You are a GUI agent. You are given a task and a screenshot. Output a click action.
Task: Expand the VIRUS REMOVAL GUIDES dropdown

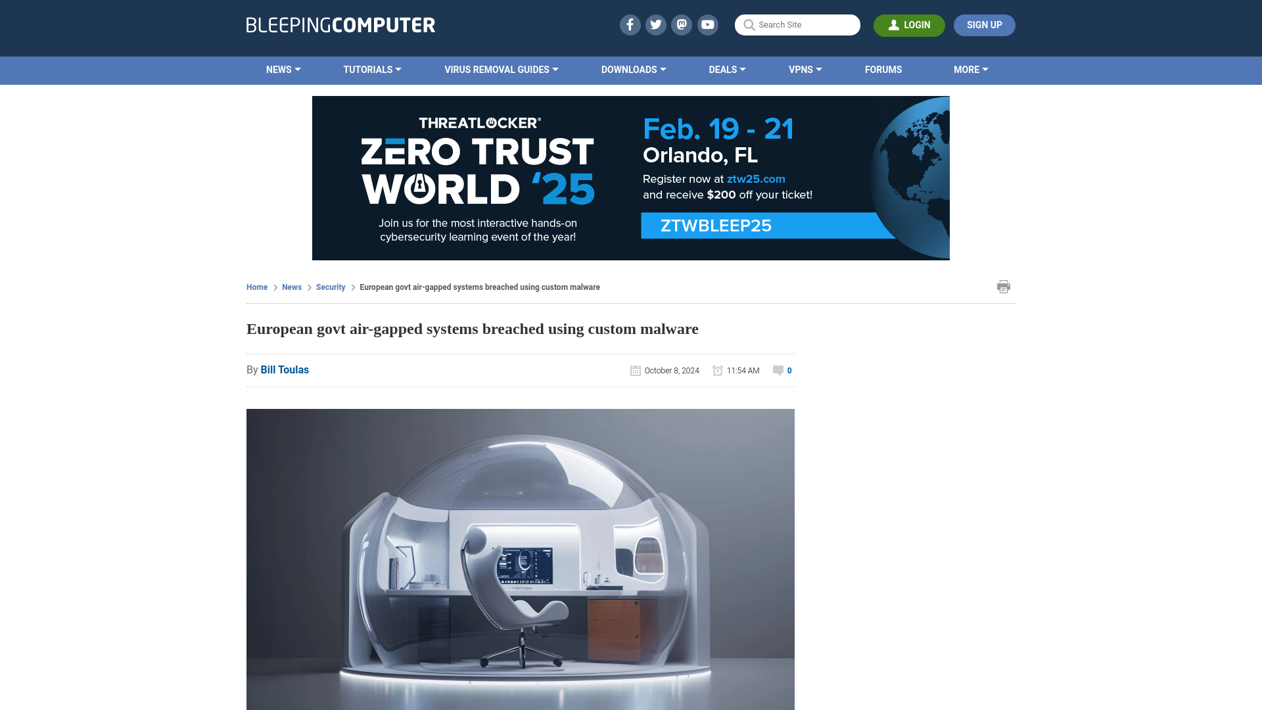click(501, 69)
